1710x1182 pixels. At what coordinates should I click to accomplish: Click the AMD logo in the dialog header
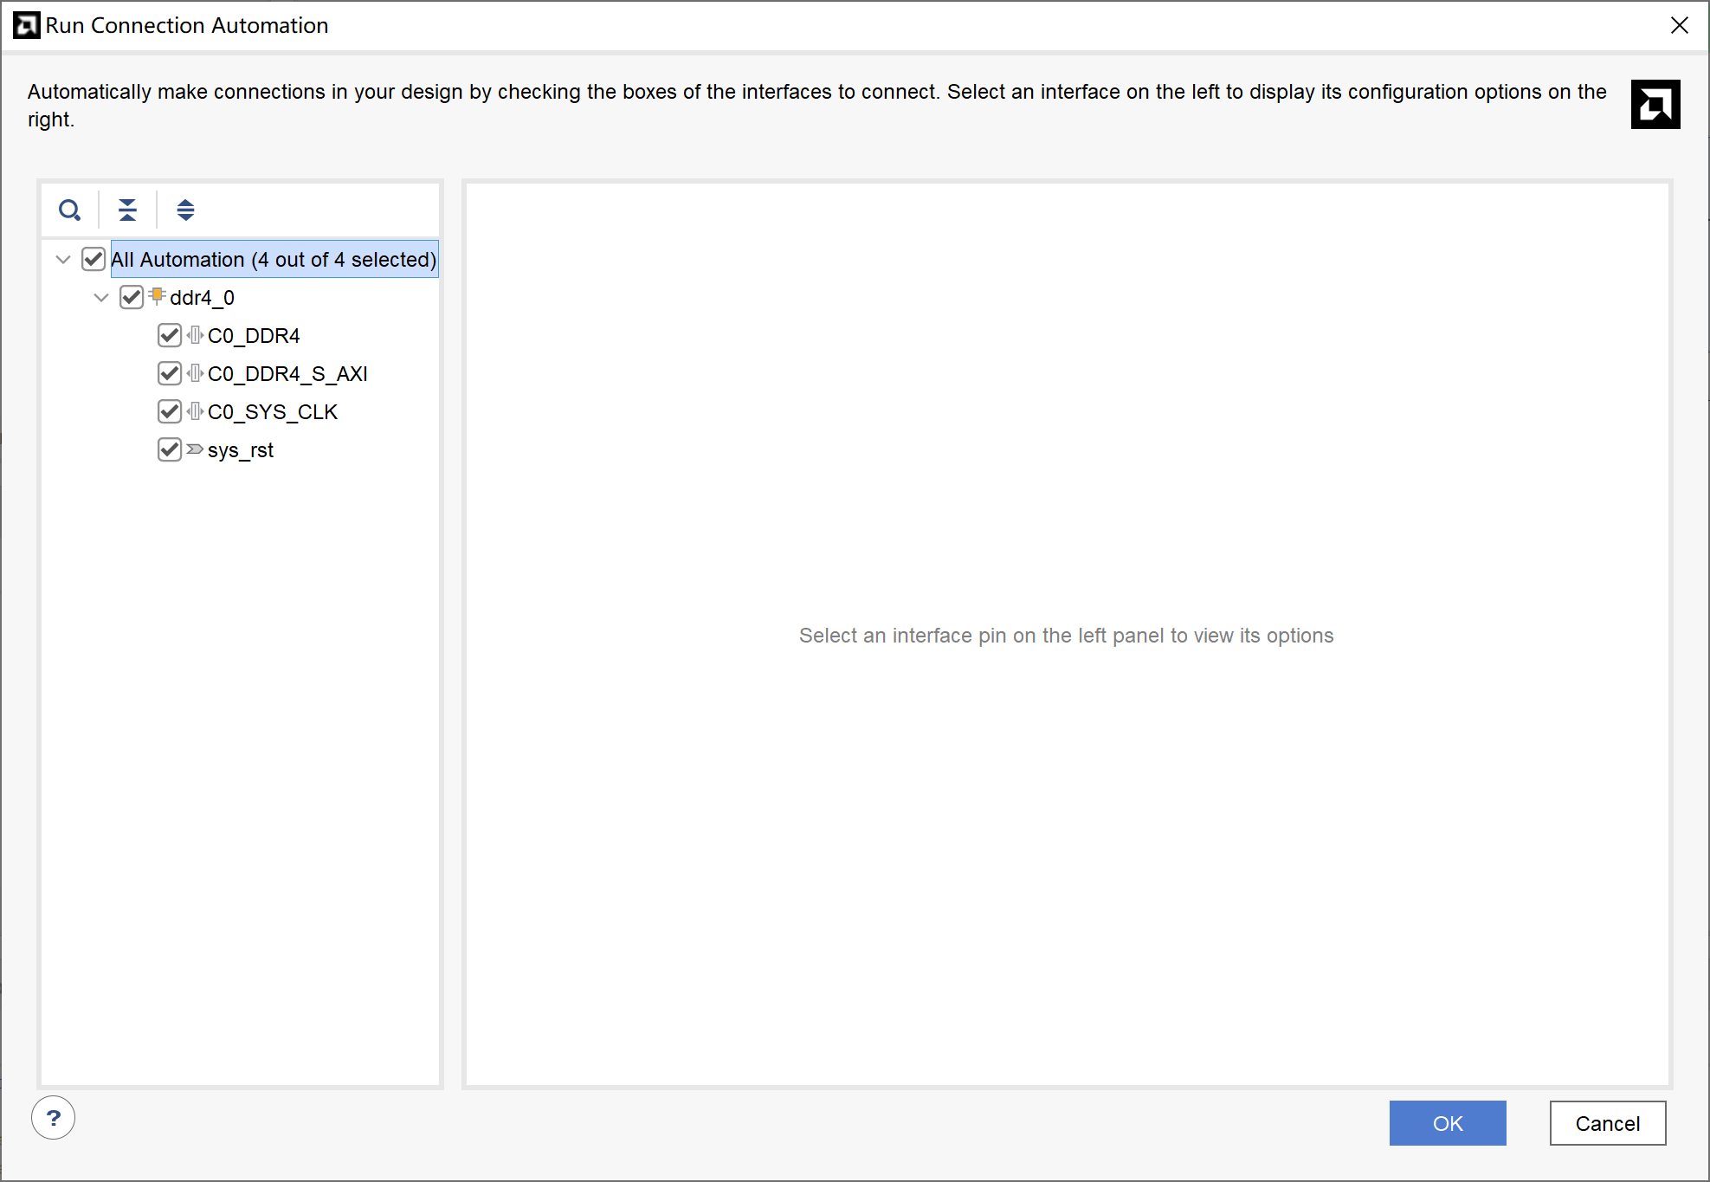[1655, 105]
